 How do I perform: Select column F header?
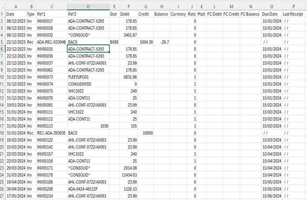tap(129, 7)
